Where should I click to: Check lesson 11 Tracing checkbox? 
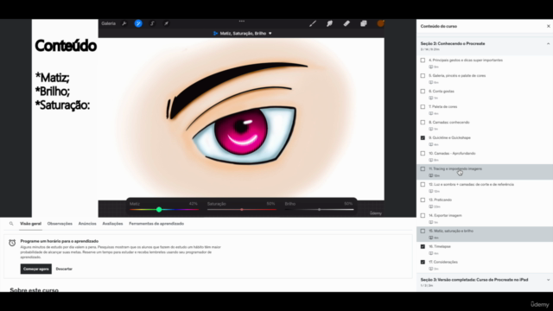[423, 169]
